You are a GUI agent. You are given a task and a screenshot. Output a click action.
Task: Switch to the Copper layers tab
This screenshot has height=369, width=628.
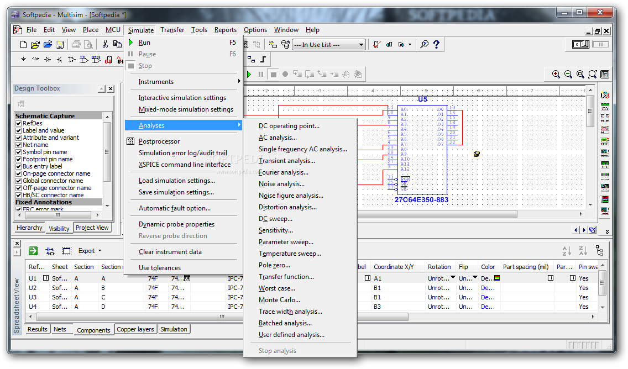click(x=135, y=329)
